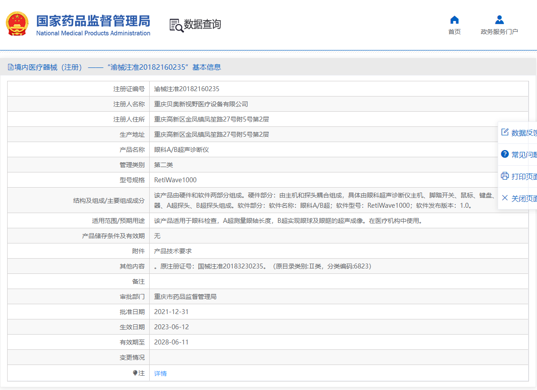Go to 首页 via its text label
This screenshot has height=390, width=537.
(x=454, y=32)
